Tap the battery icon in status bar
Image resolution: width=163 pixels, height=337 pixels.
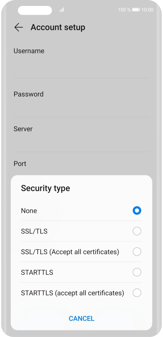pyautogui.click(x=136, y=10)
